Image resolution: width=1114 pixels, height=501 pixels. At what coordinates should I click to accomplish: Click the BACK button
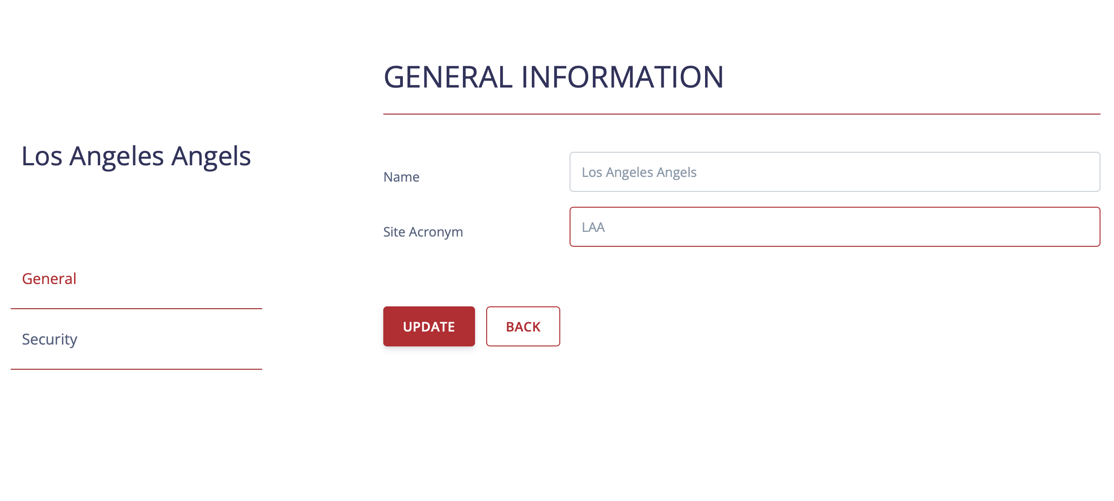click(x=523, y=326)
